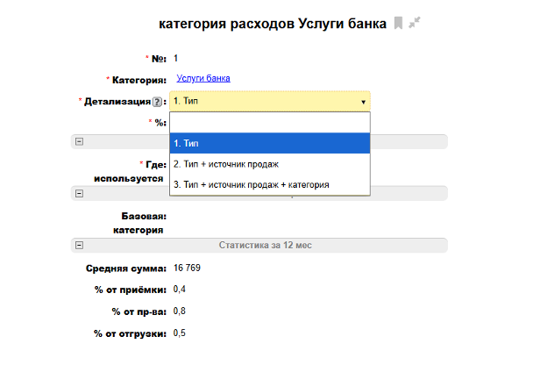The height and width of the screenshot is (365, 540).
Task: Click the % от отгрузки value 0,5
Action: [x=179, y=333]
